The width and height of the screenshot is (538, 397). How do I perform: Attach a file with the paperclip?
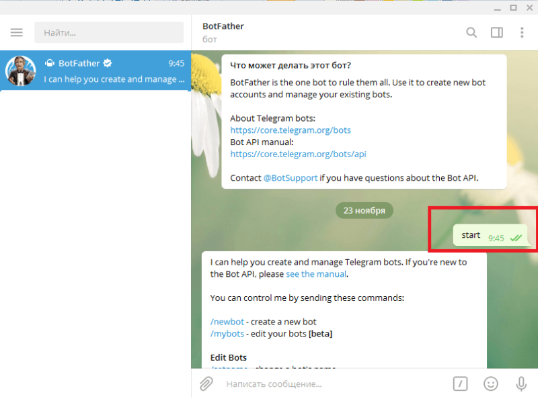click(206, 384)
